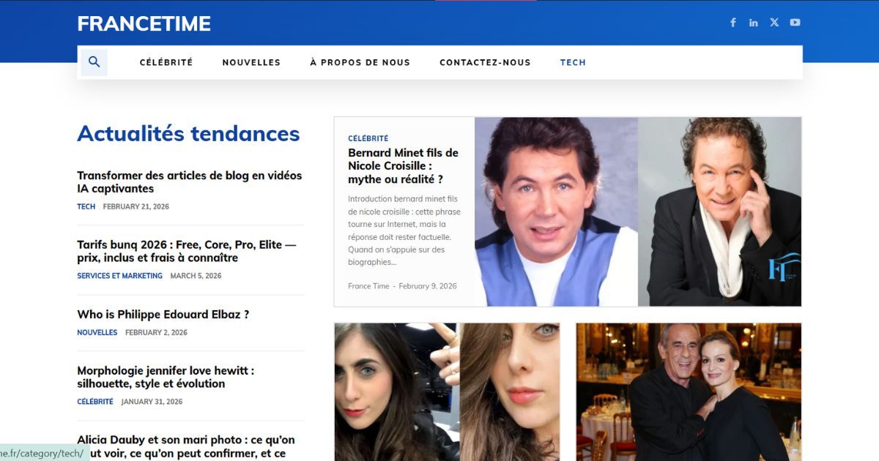Select CÉLÉBRITÉ tag under Jennifer Love Hewitt
Image resolution: width=879 pixels, height=461 pixels.
coord(95,402)
